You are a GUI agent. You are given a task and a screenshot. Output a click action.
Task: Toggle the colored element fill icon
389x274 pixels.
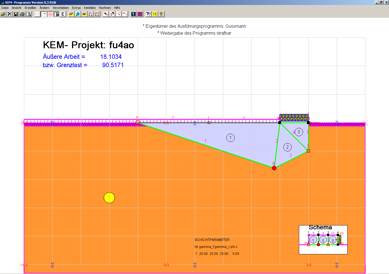(57, 14)
